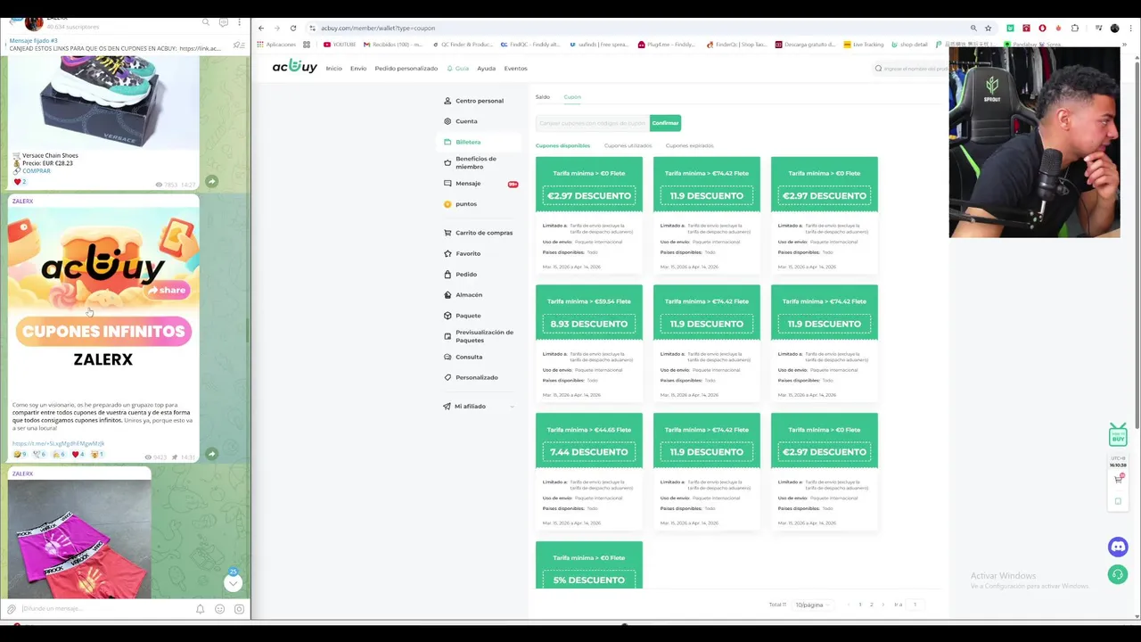Open the Guía menu item
The width and height of the screenshot is (1141, 642).
pos(459,69)
